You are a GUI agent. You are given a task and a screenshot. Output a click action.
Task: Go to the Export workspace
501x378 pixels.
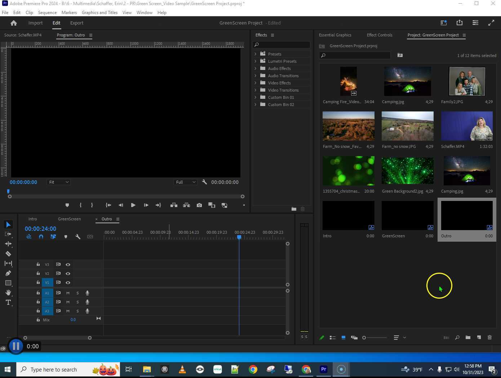pyautogui.click(x=77, y=23)
